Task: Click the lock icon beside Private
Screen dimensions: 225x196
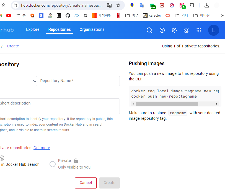Action: click(x=76, y=161)
